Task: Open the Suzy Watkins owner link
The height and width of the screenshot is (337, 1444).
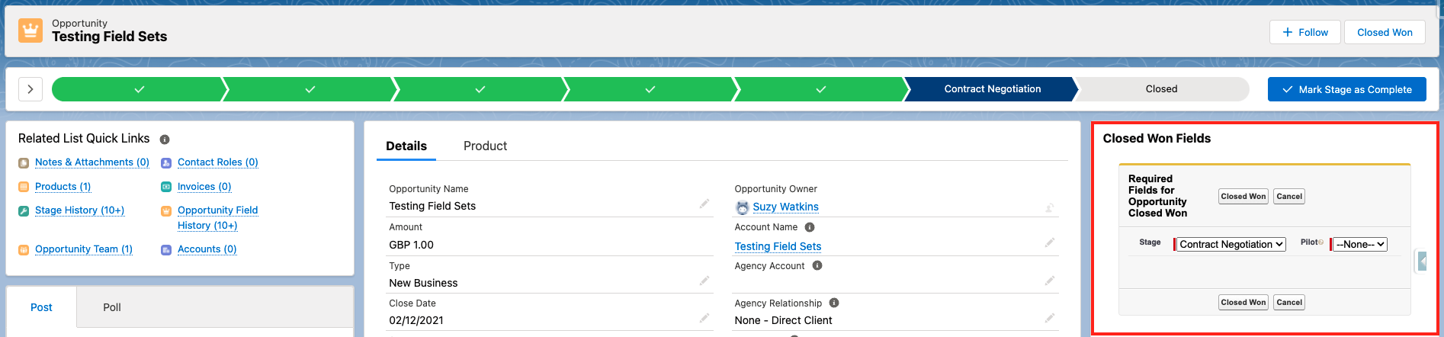Action: click(785, 207)
